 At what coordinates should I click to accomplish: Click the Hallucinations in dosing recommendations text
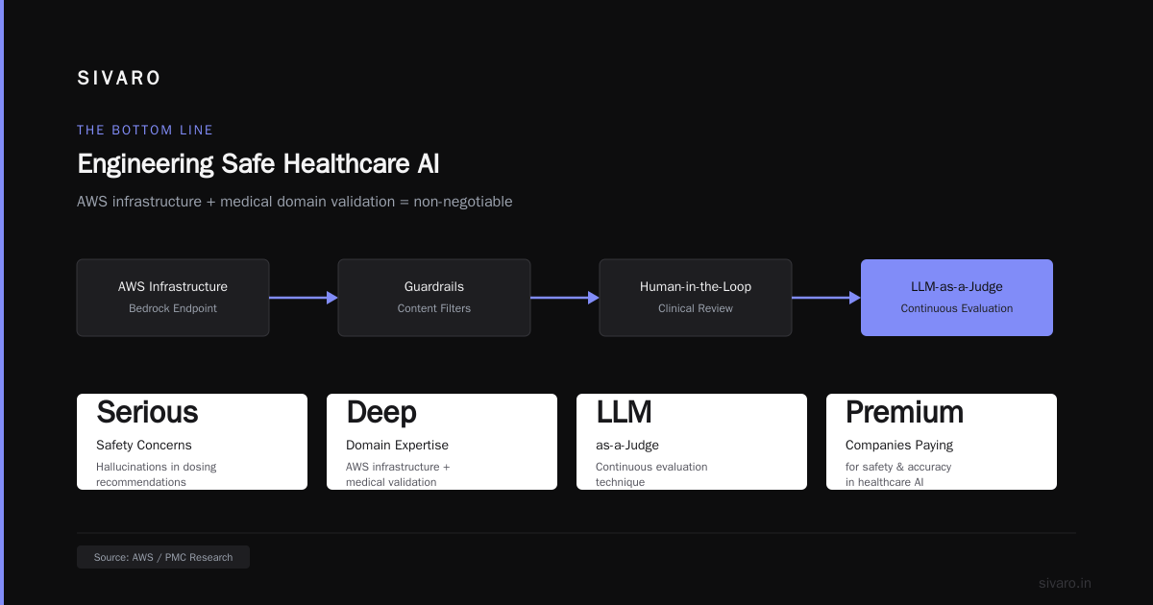click(x=157, y=474)
